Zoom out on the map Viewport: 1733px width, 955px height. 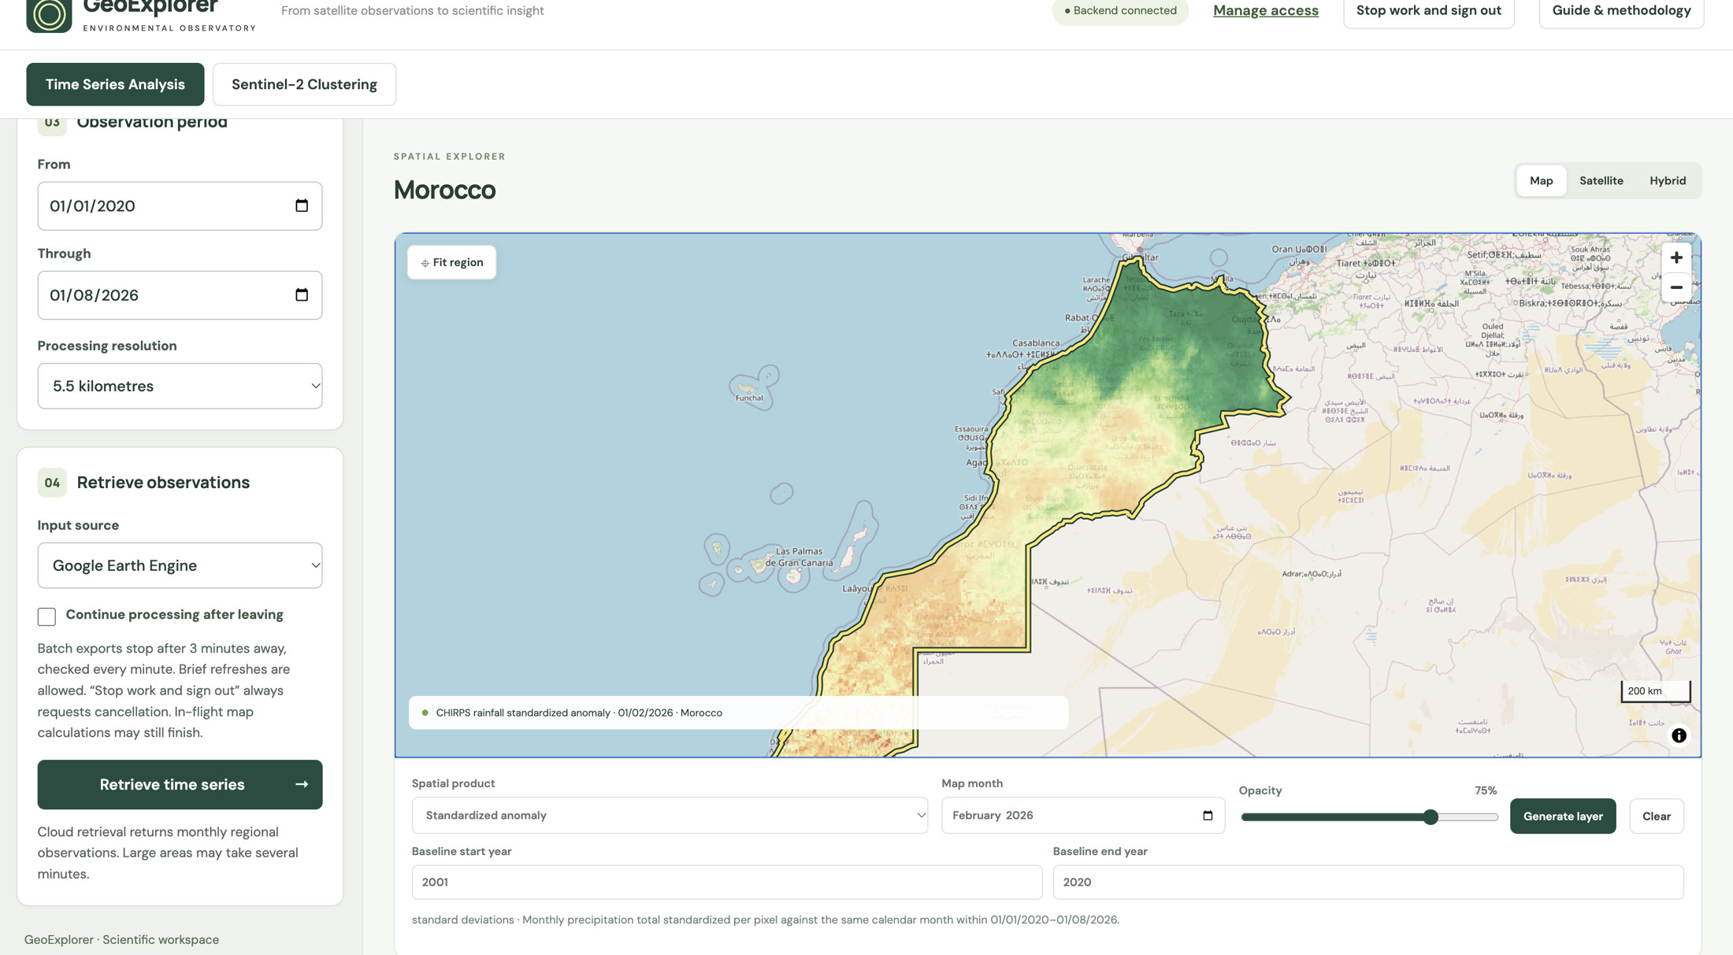pyautogui.click(x=1676, y=287)
